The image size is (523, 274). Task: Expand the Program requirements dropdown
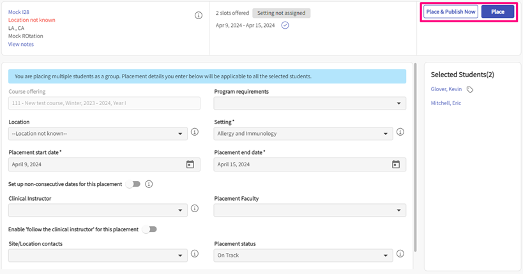click(x=310, y=103)
